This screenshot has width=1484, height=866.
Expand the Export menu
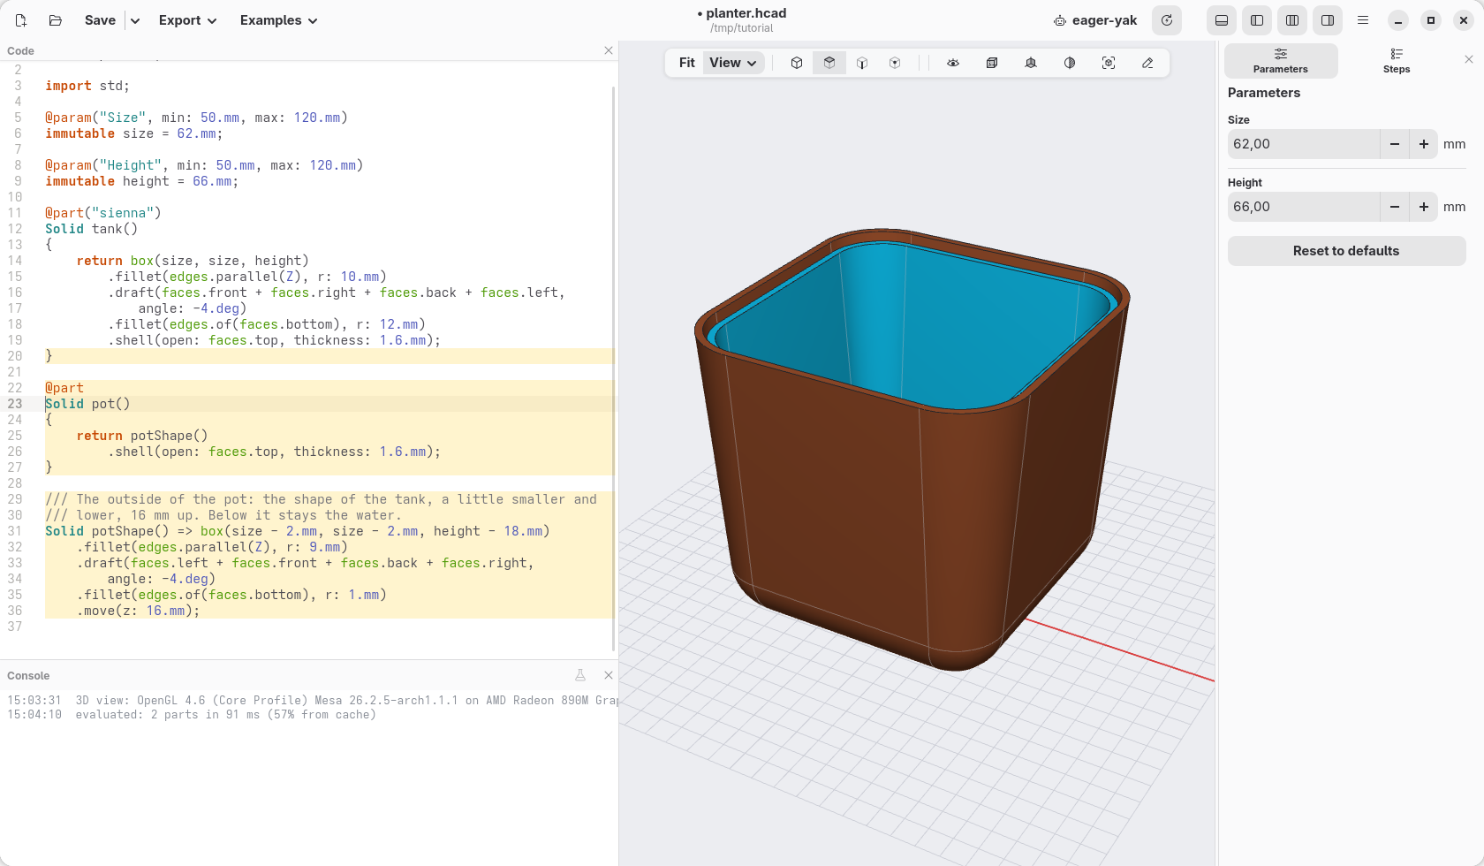coord(188,20)
